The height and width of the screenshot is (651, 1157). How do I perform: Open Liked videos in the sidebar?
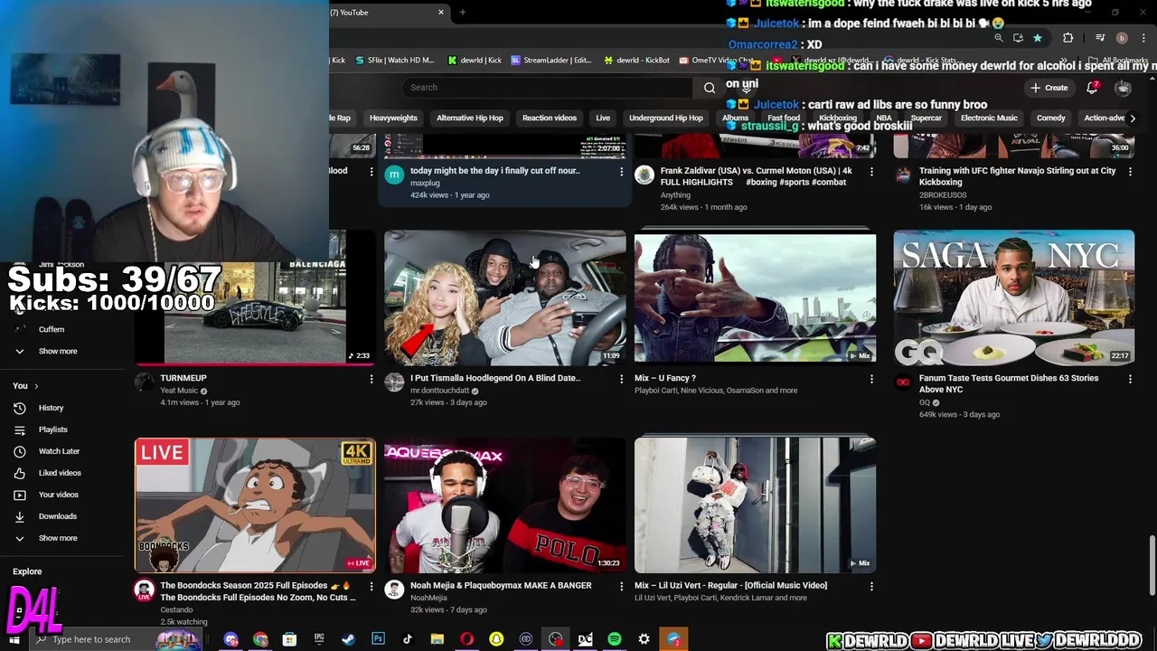[x=60, y=473]
